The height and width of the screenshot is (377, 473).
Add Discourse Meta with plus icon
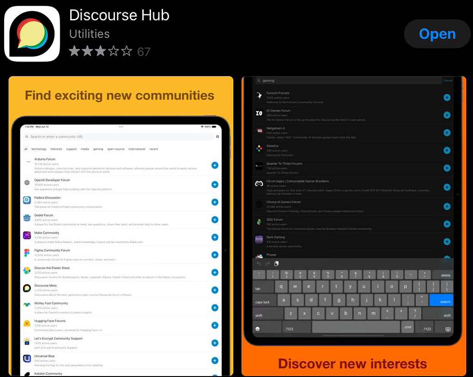point(215,290)
